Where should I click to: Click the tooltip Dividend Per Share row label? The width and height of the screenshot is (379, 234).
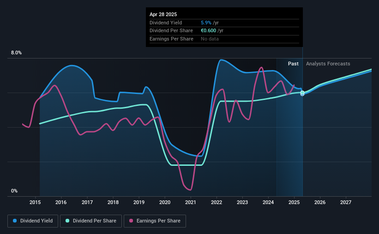click(171, 31)
